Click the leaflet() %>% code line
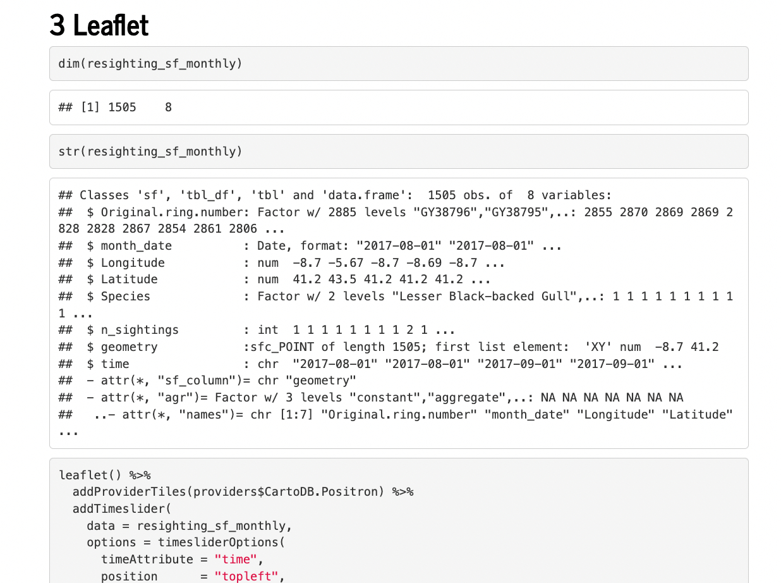 click(104, 476)
